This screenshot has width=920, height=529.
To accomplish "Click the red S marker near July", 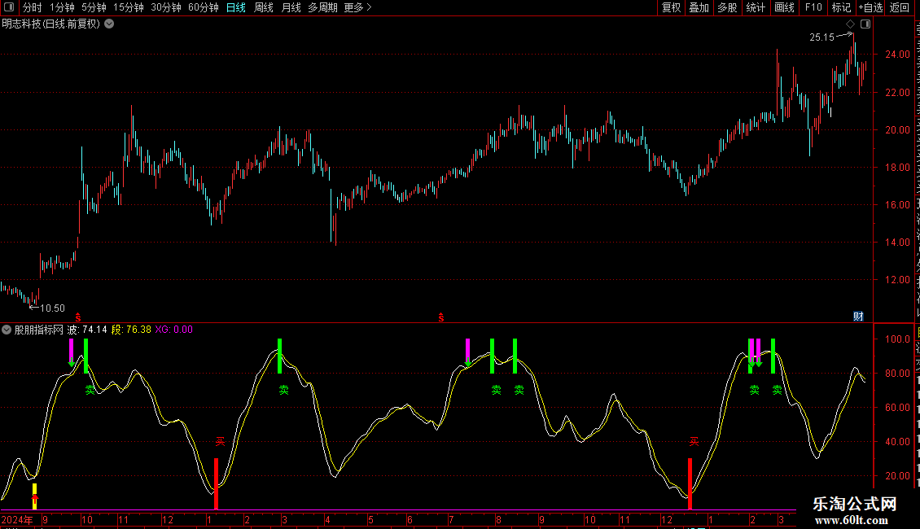I will pos(441,317).
